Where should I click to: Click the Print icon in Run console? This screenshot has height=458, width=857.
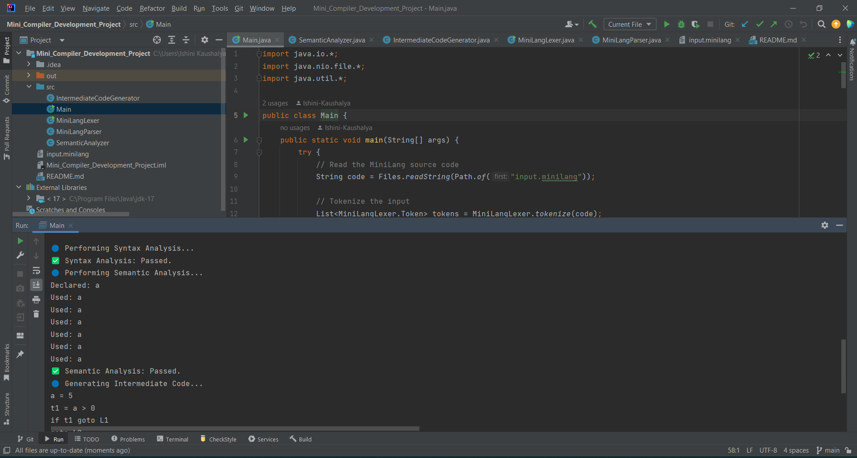point(36,299)
